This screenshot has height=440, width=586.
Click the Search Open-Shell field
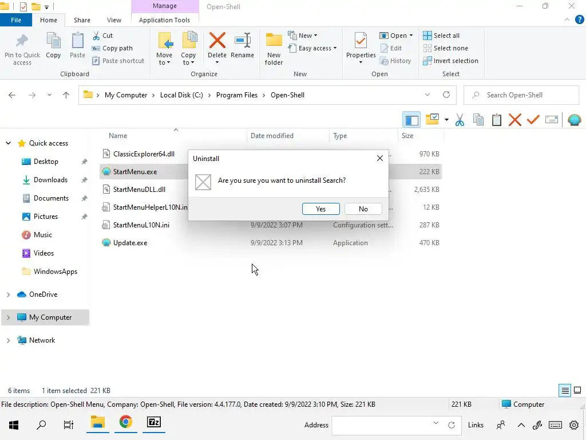click(521, 95)
